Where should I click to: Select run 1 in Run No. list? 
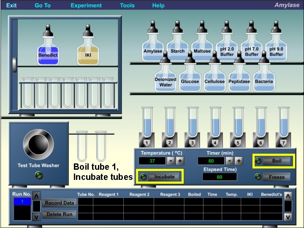coord(22,202)
